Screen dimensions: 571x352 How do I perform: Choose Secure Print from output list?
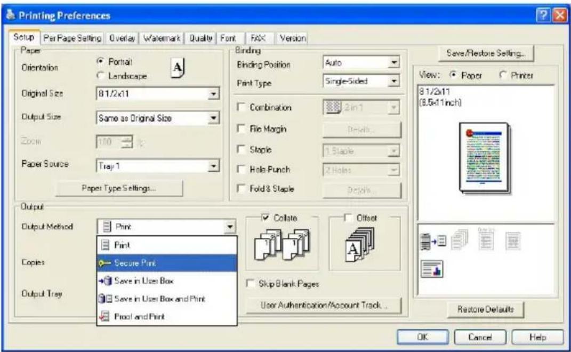[x=167, y=263]
